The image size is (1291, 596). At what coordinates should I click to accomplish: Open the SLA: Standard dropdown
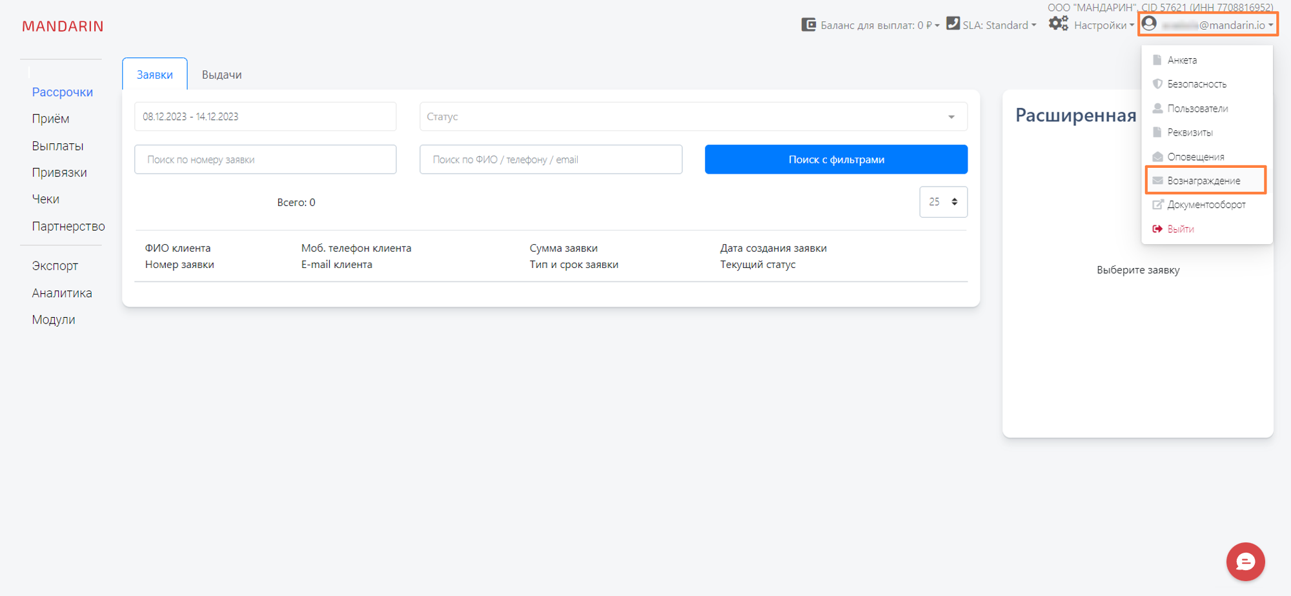point(999,25)
